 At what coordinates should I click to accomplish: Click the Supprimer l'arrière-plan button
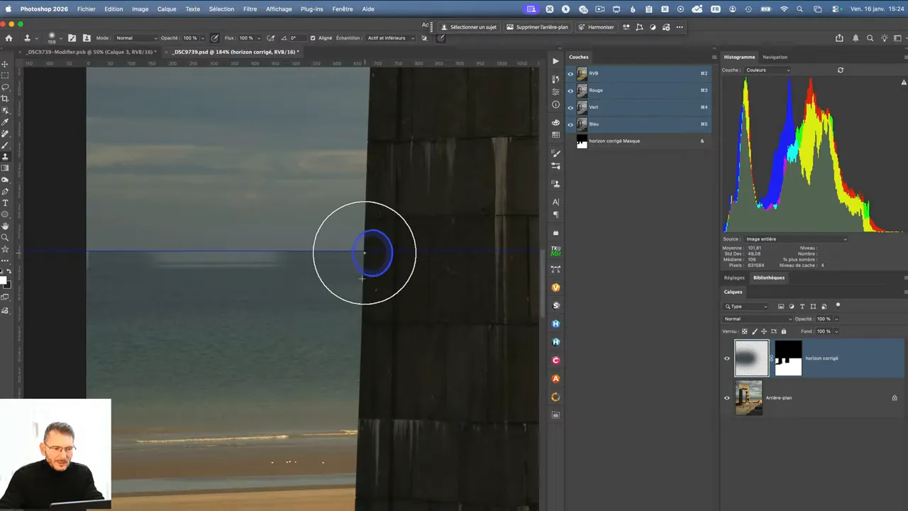(x=537, y=27)
